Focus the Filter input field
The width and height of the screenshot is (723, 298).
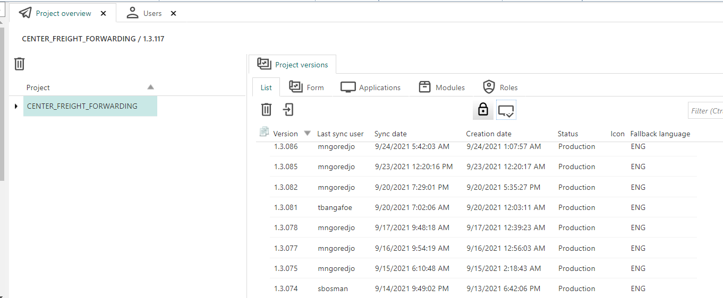coord(705,110)
